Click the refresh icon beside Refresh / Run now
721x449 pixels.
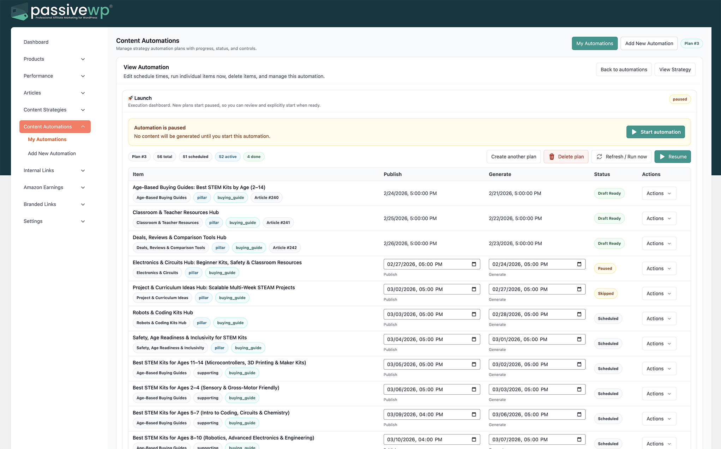599,157
